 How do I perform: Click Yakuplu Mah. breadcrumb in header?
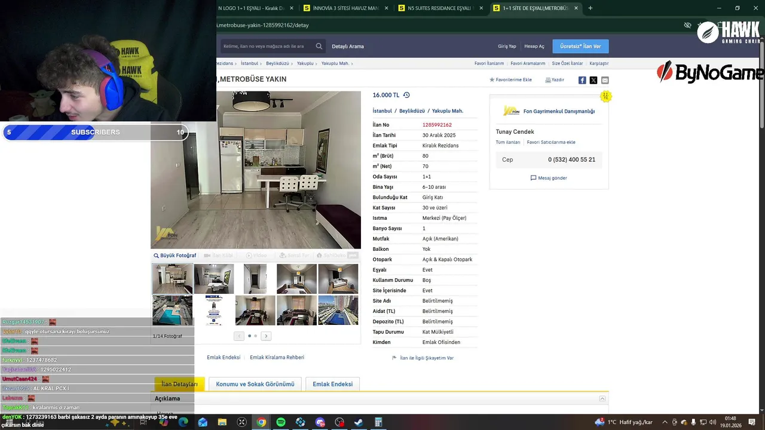point(335,63)
